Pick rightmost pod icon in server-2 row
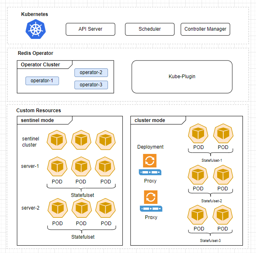The width and height of the screenshot is (256, 253). pos(106,208)
